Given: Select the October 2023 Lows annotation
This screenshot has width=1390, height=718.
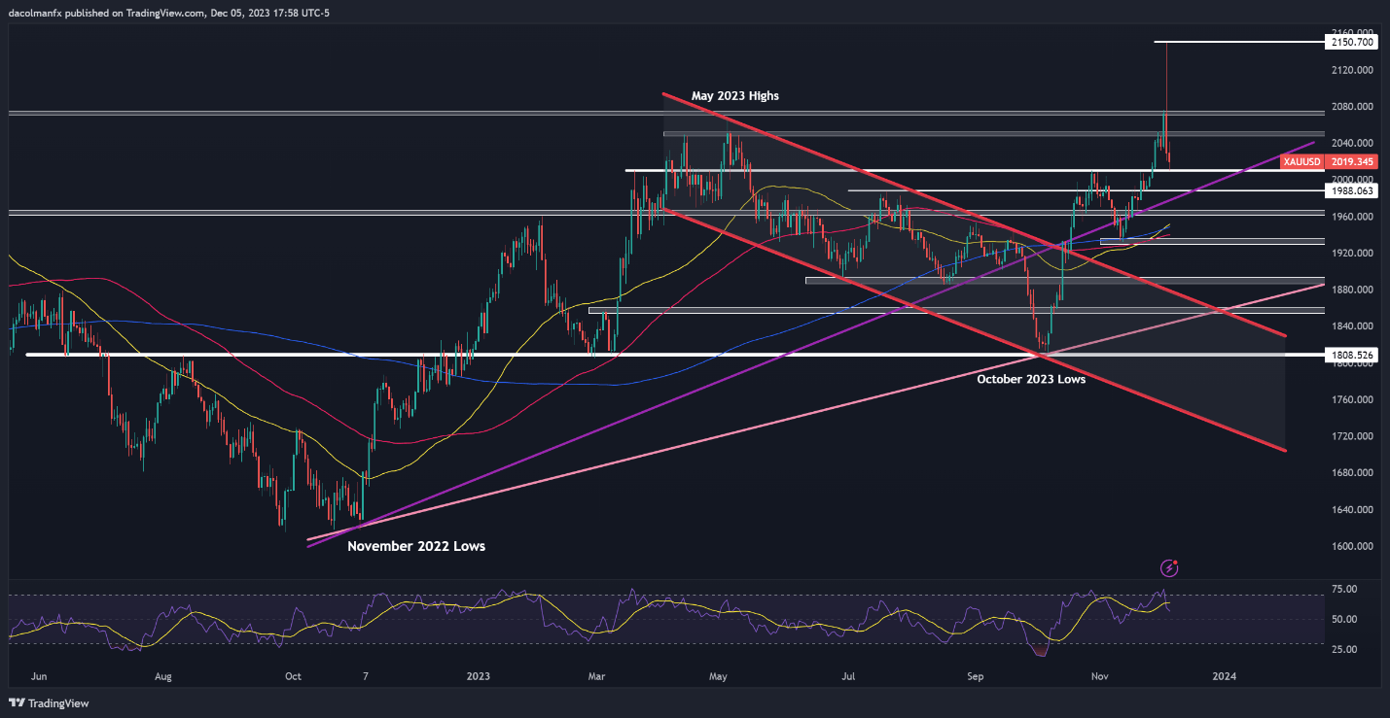Looking at the screenshot, I should (x=1031, y=380).
